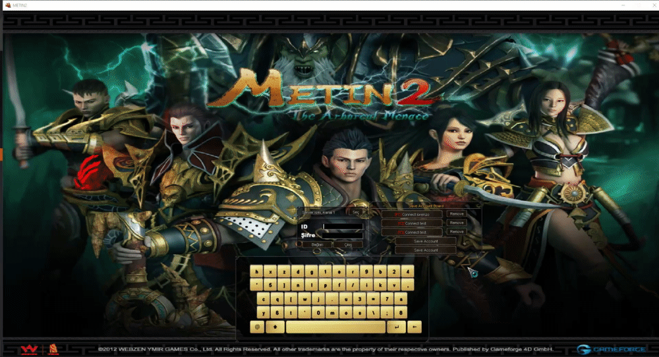Click the y key on virtual keyboard
Screen dimensions: 659x357
click(x=264, y=312)
